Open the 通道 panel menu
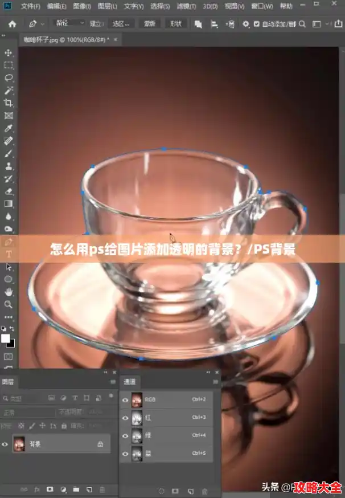Viewport: 345px width, 498px height. point(216,382)
